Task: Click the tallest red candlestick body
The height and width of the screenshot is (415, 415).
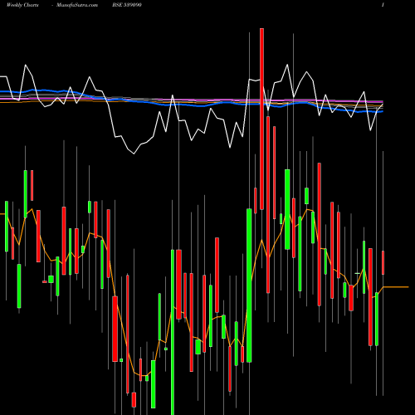Action: pos(261,119)
